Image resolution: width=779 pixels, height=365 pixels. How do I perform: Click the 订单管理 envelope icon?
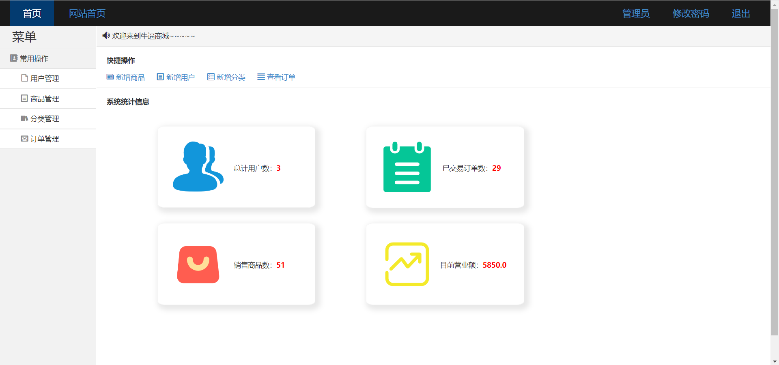pos(24,138)
